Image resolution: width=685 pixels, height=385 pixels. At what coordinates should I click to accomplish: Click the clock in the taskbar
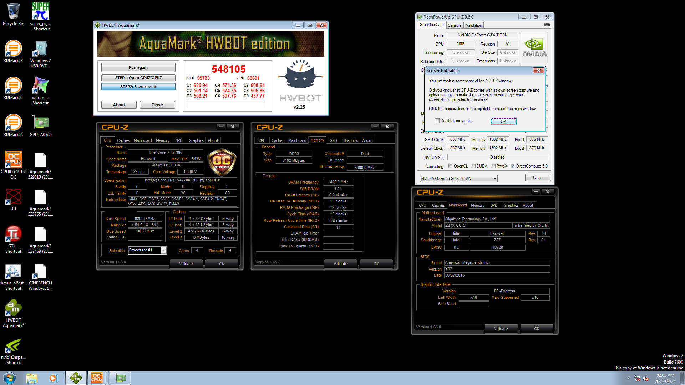665,378
